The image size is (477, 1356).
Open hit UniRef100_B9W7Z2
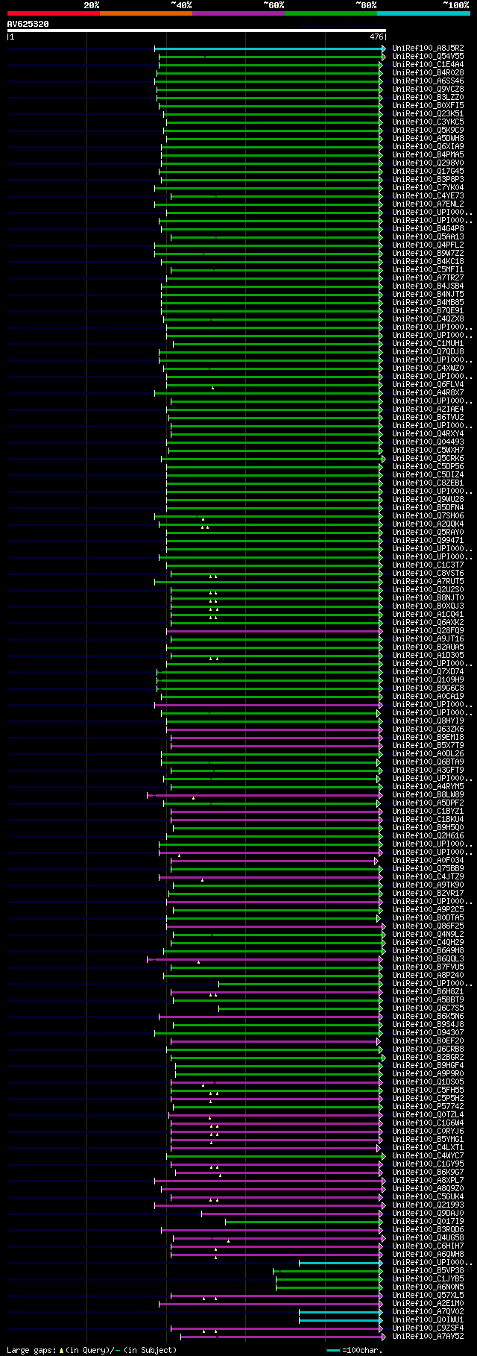pyautogui.click(x=428, y=253)
